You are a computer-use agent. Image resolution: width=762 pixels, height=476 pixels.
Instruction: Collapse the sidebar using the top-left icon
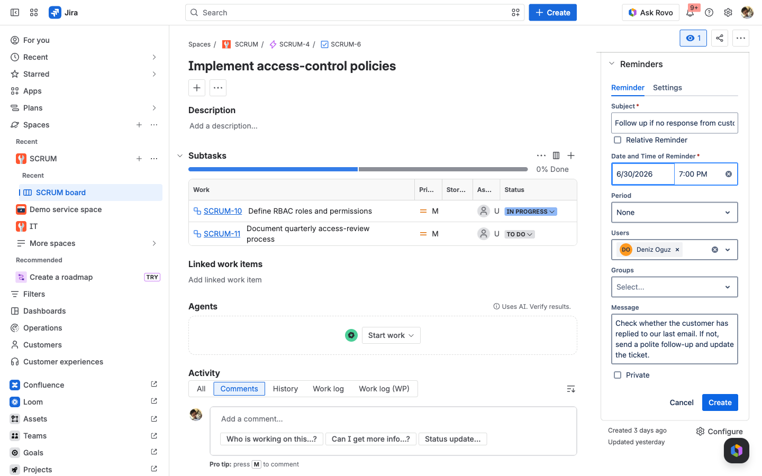click(x=15, y=13)
